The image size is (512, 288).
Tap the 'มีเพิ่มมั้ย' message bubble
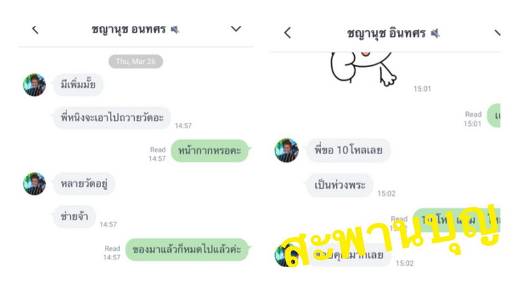[78, 85]
